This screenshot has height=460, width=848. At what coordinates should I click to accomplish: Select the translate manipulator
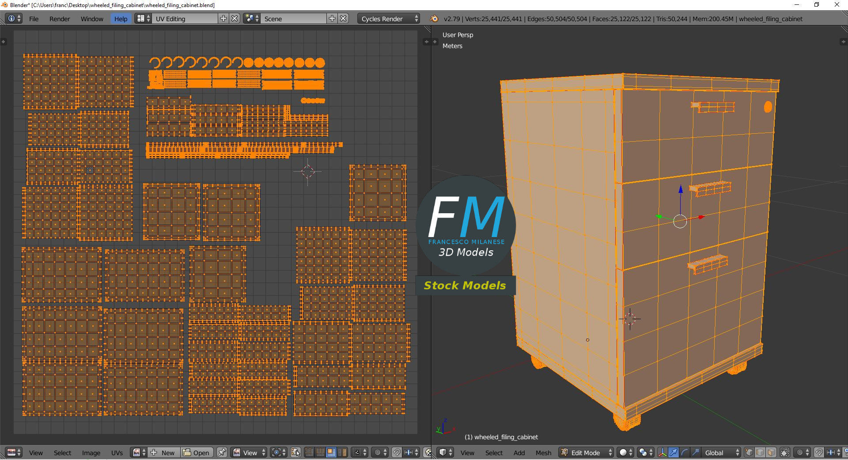tap(674, 452)
